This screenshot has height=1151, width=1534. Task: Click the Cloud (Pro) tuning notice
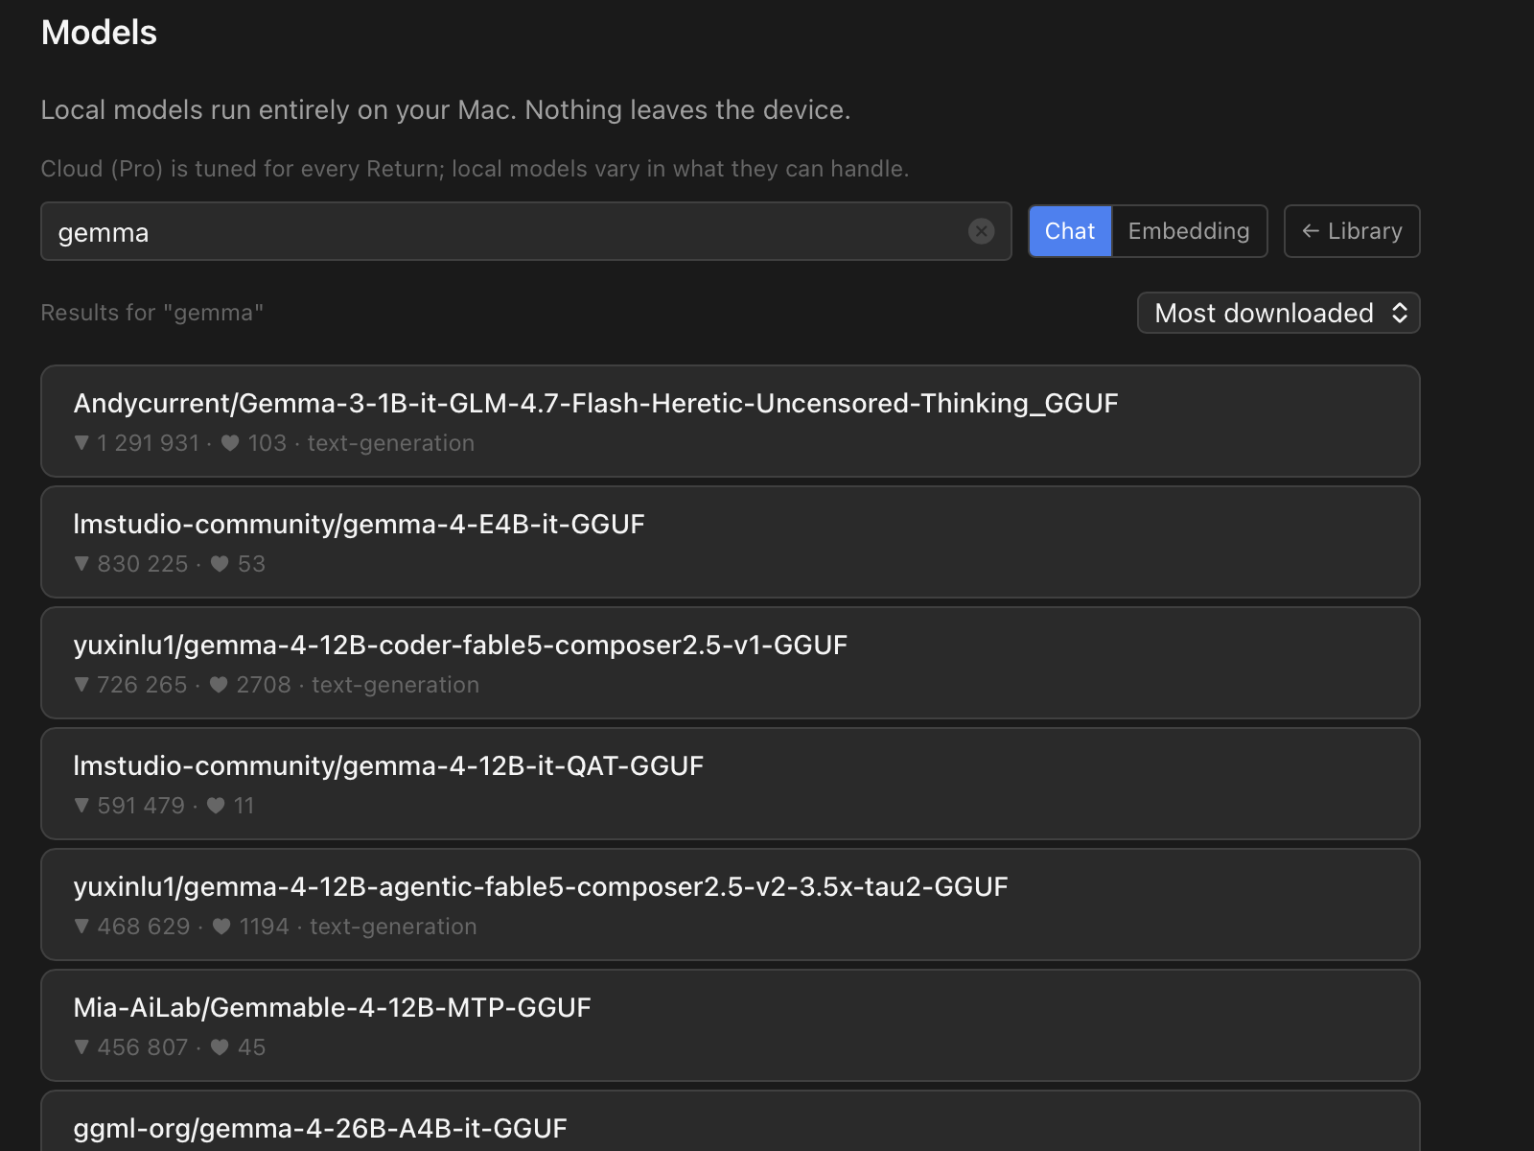[475, 169]
